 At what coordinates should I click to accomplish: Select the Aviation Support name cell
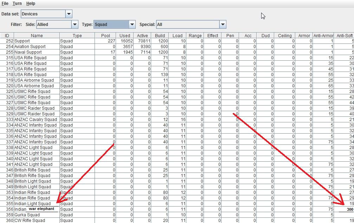[x=37, y=47]
